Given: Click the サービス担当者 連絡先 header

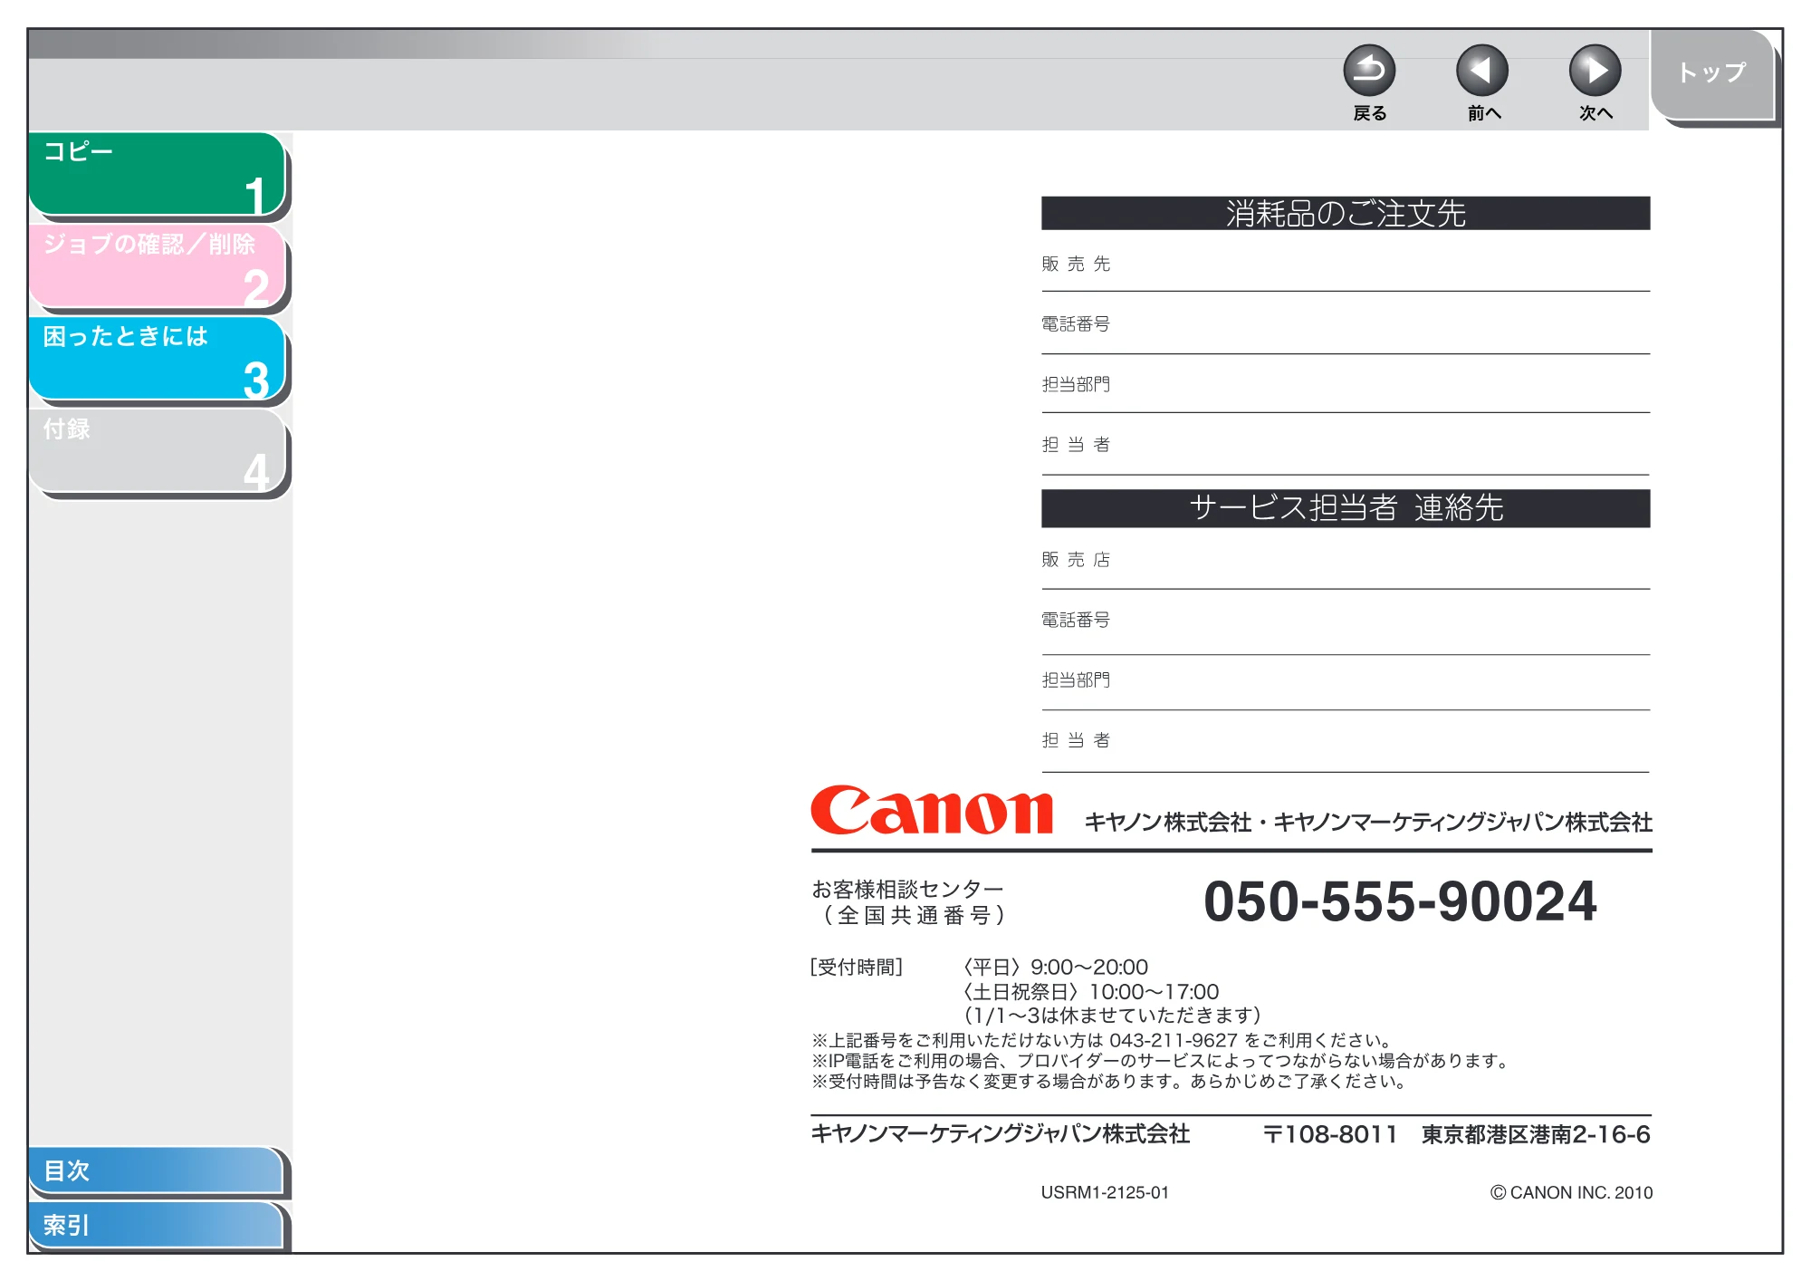Looking at the screenshot, I should tap(1346, 508).
